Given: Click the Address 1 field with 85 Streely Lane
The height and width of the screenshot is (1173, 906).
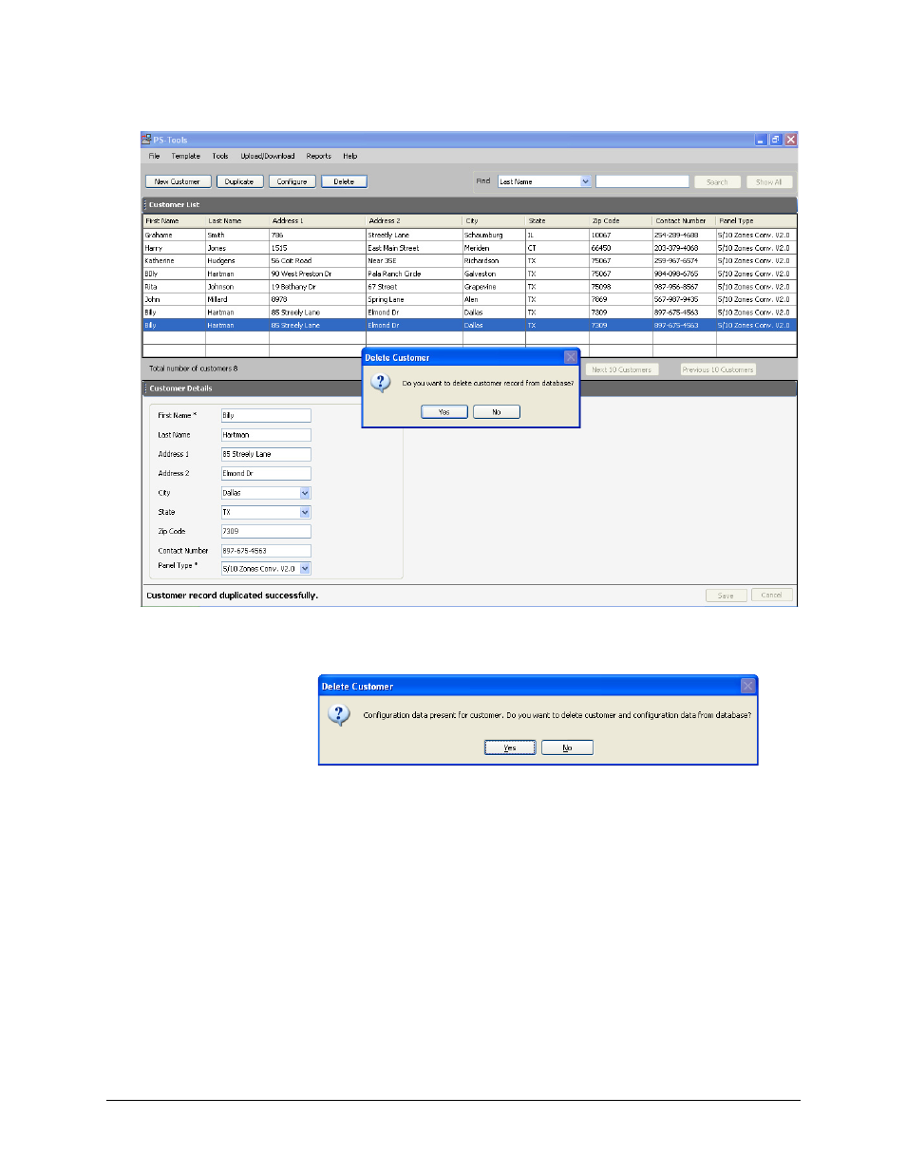Looking at the screenshot, I should click(x=266, y=454).
